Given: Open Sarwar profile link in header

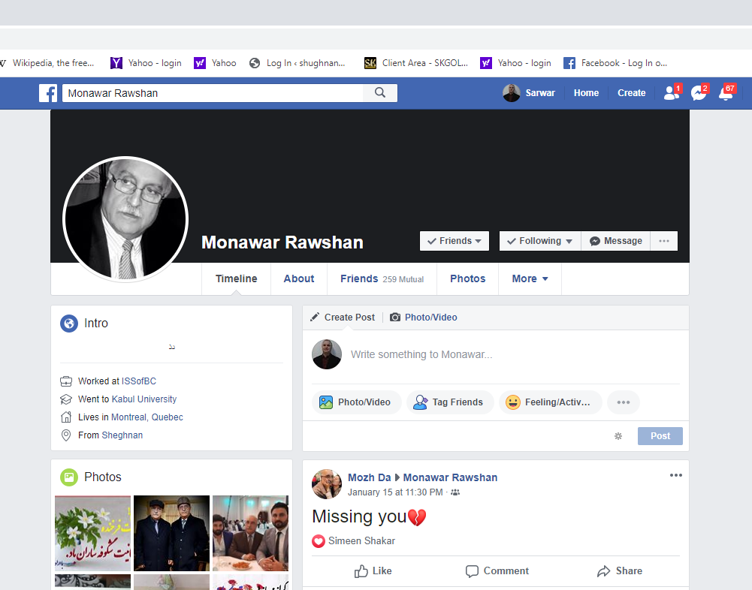Looking at the screenshot, I should coord(540,93).
